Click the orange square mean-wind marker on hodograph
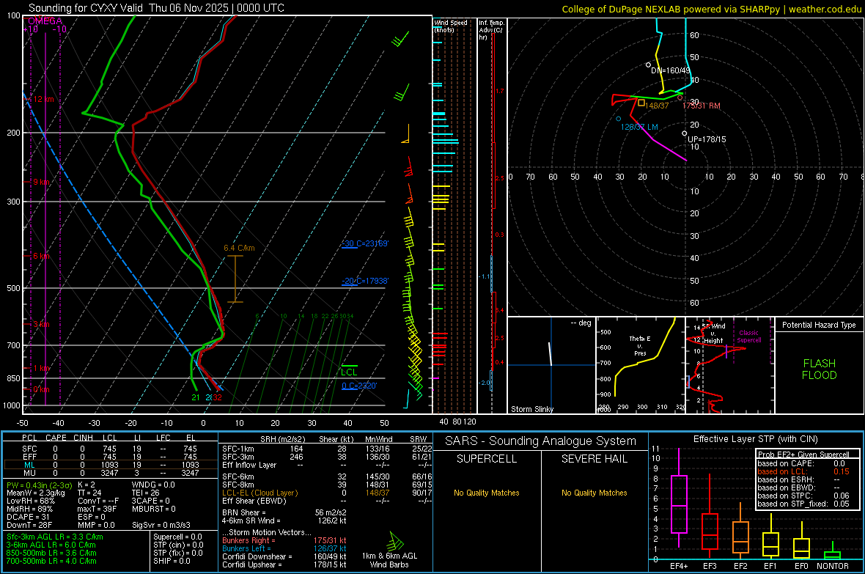 (x=641, y=103)
